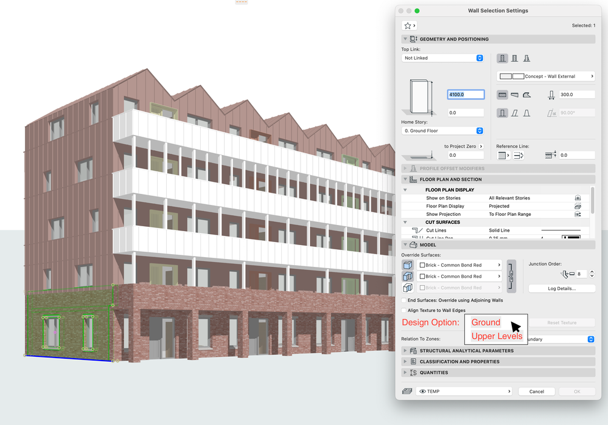The height and width of the screenshot is (425, 608).
Task: Toggle the first override surface button
Action: pyautogui.click(x=408, y=265)
